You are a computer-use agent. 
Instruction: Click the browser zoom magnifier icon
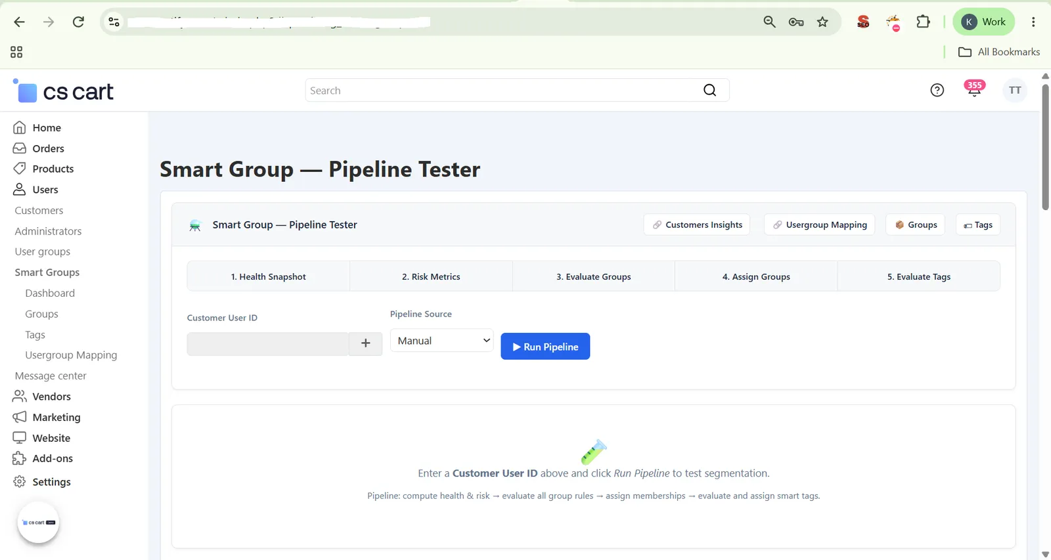pos(769,22)
